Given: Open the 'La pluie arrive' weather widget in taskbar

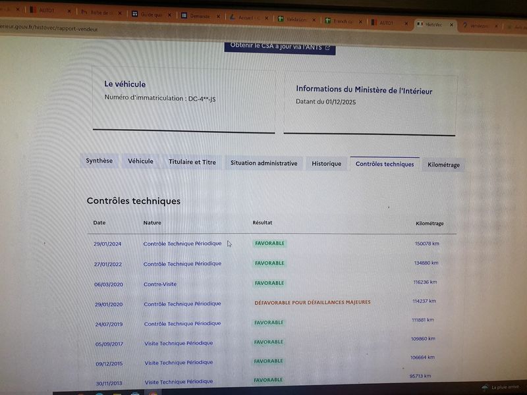Looking at the screenshot, I should [501, 387].
